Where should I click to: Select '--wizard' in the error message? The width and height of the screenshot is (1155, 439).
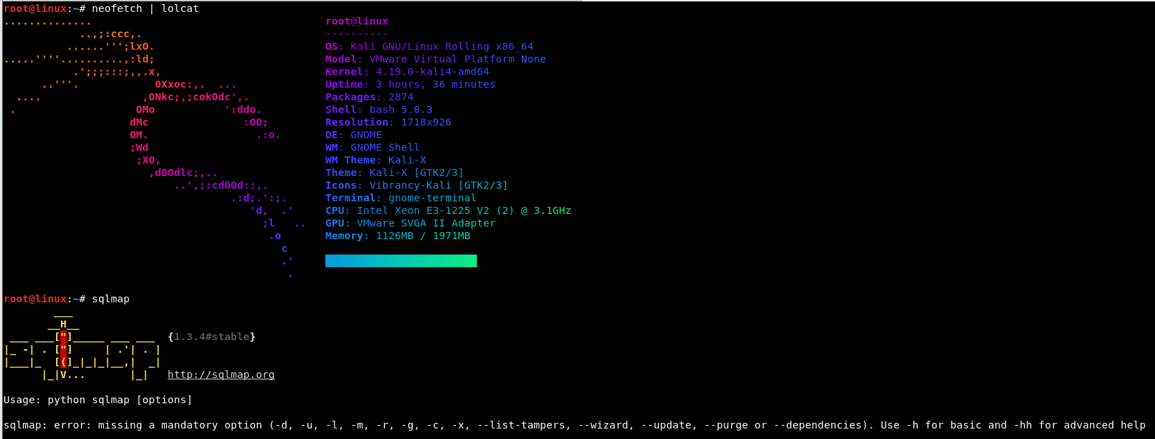coord(603,425)
